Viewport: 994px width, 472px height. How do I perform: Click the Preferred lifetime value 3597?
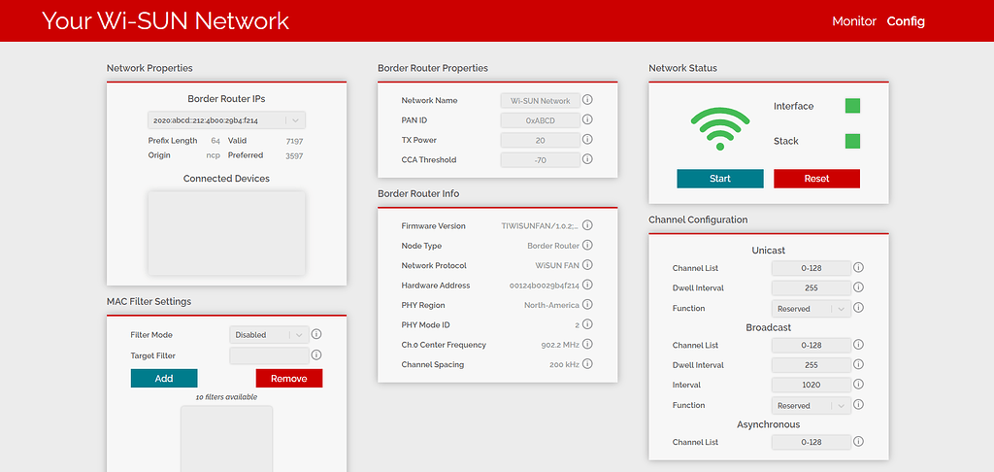(294, 155)
